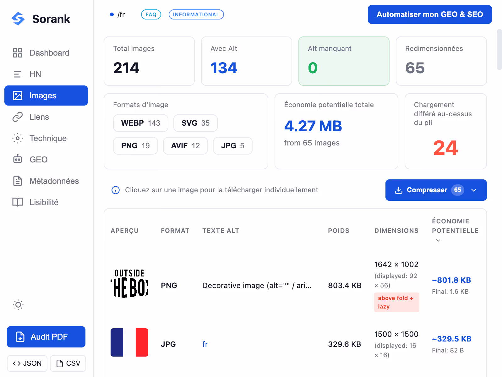Click Automatiser mon GEO & SEO button

coord(430,14)
